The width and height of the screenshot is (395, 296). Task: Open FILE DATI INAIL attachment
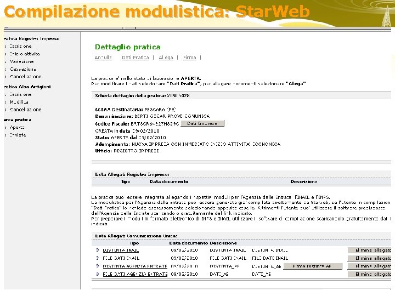click(x=121, y=258)
